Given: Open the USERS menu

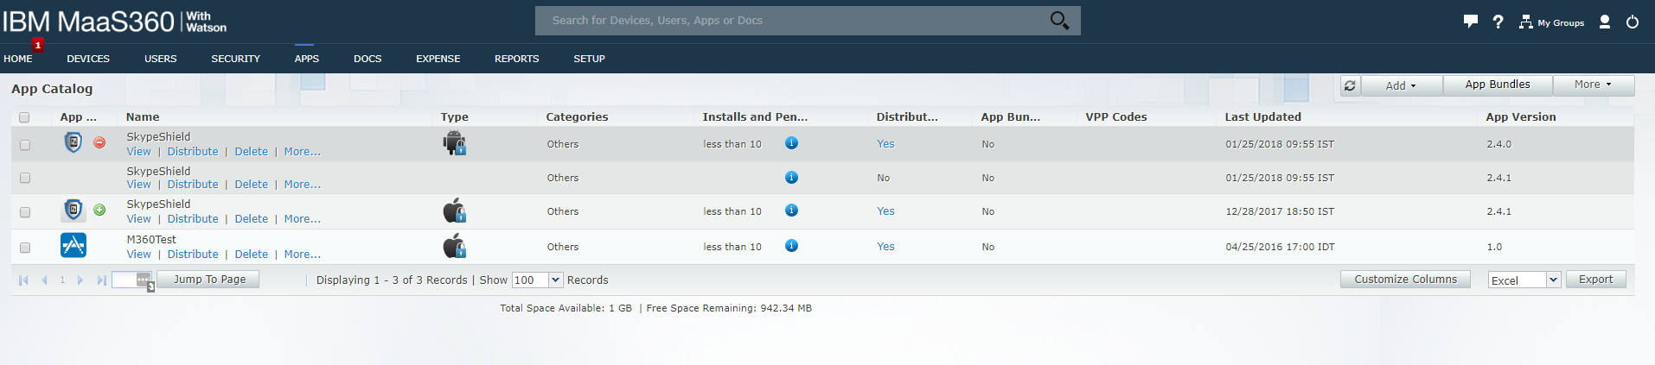Looking at the screenshot, I should [x=161, y=59].
